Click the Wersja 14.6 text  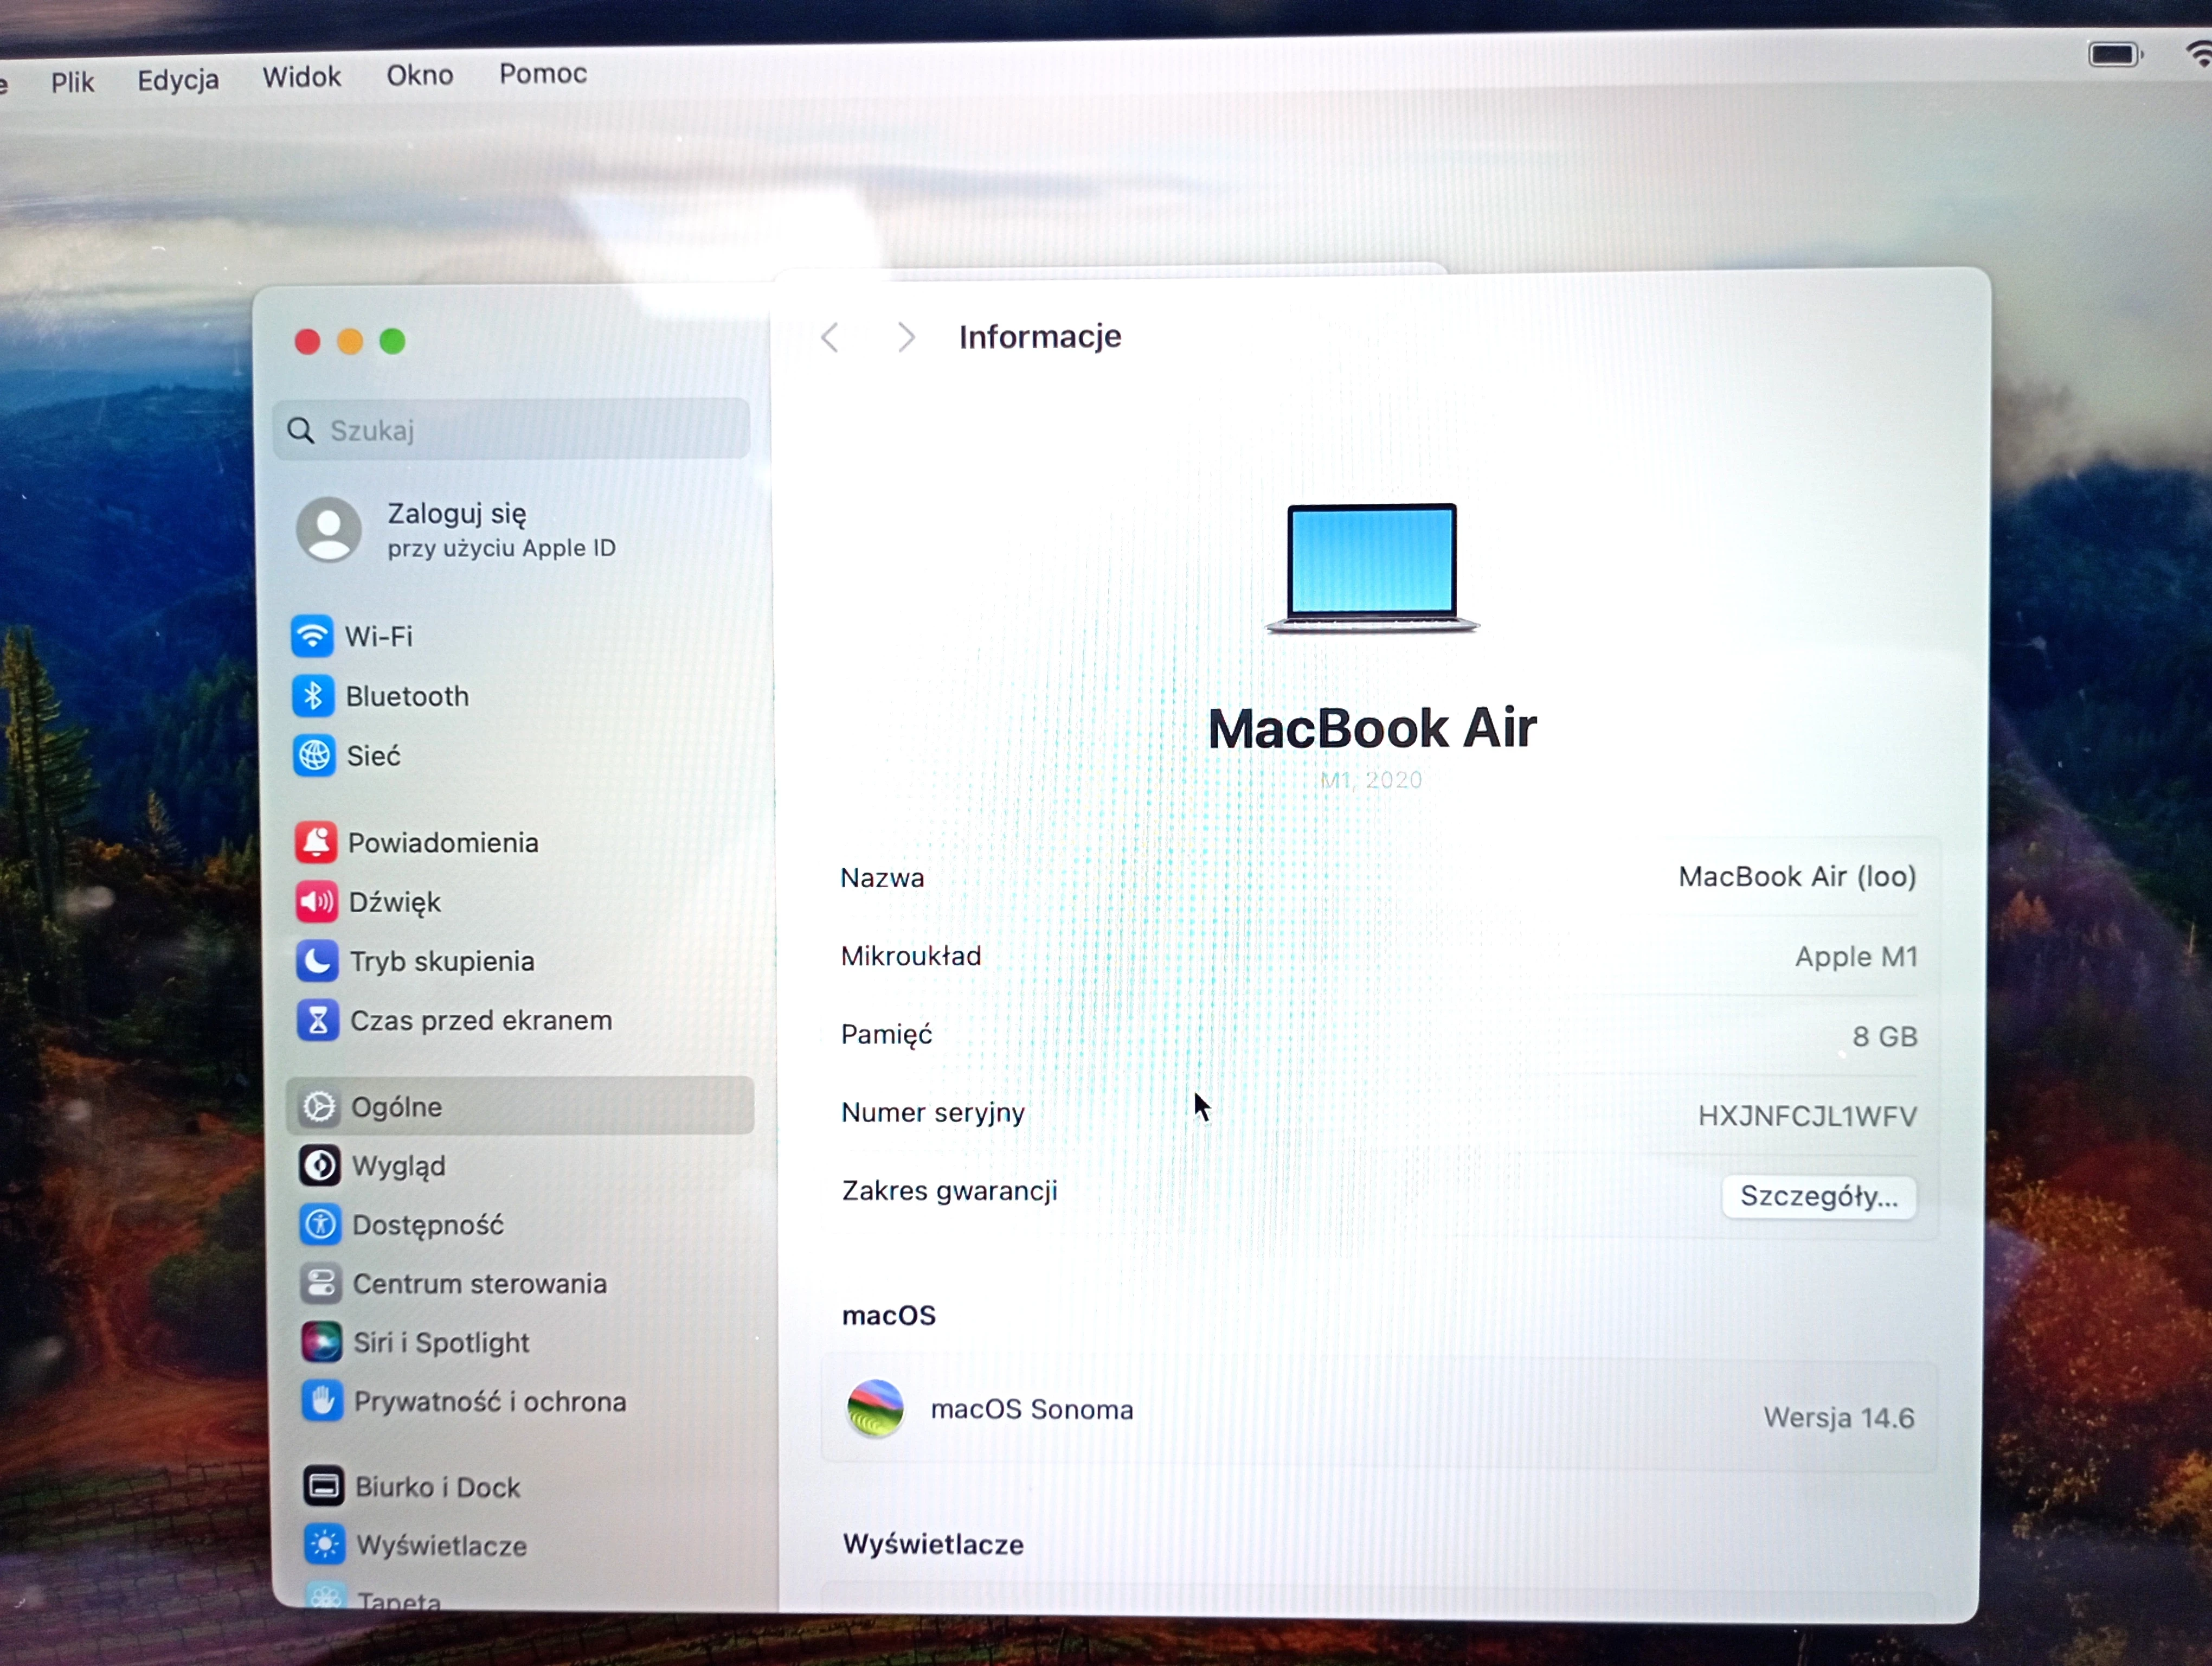point(1838,1418)
